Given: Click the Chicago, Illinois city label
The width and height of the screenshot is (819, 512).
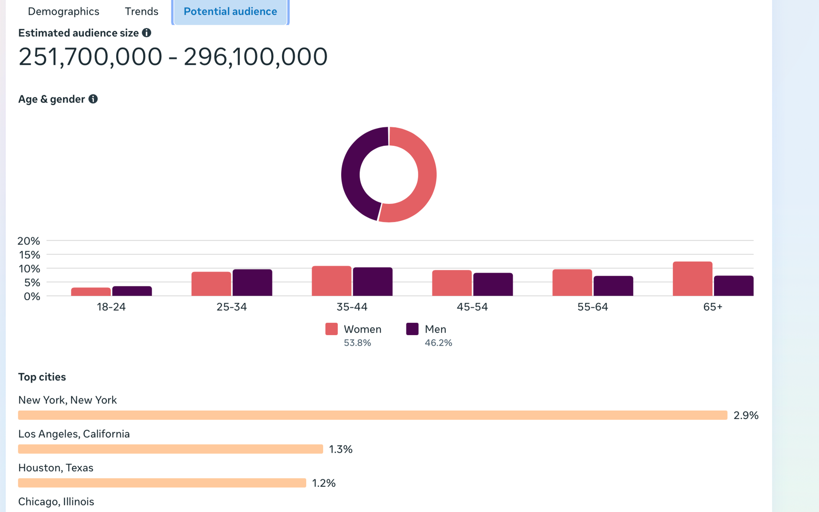Looking at the screenshot, I should tap(56, 501).
